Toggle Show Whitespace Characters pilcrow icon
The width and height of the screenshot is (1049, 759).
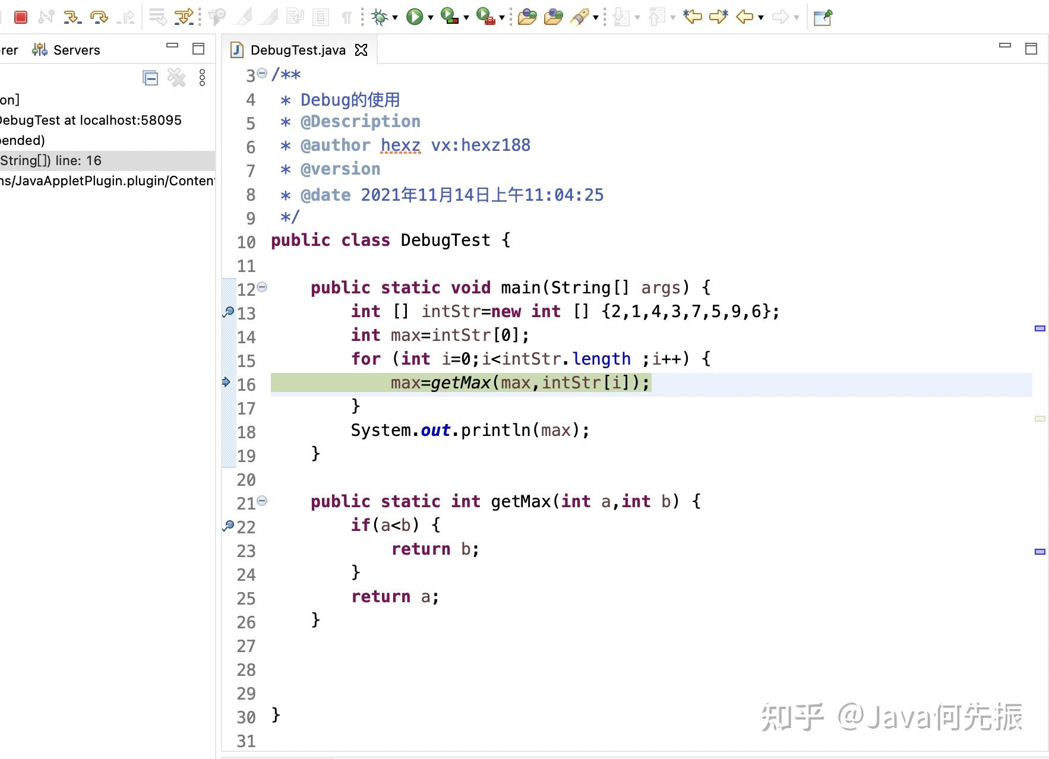tap(347, 17)
